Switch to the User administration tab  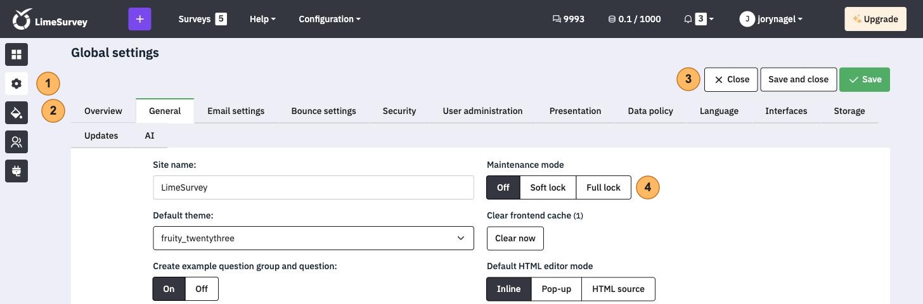pyautogui.click(x=483, y=111)
